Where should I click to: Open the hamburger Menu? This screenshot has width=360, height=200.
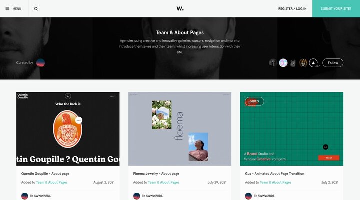tap(13, 8)
